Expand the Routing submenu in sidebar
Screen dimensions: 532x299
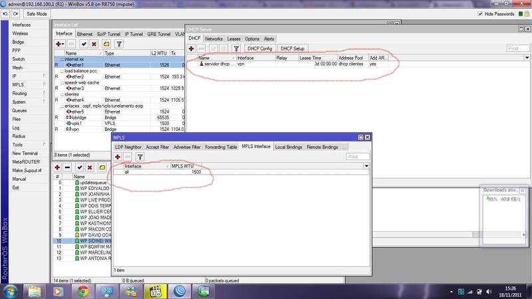point(44,93)
